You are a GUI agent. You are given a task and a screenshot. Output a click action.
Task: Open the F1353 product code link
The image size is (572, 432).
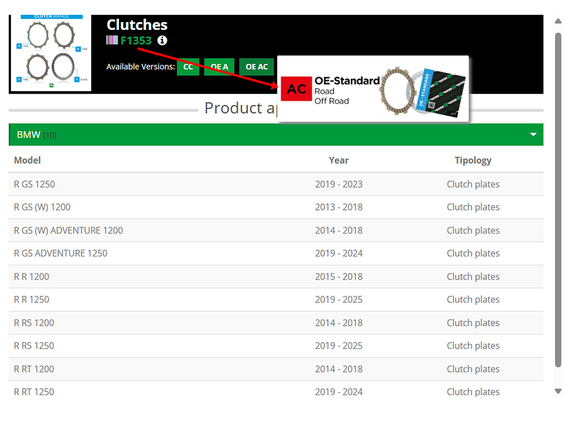click(x=136, y=40)
